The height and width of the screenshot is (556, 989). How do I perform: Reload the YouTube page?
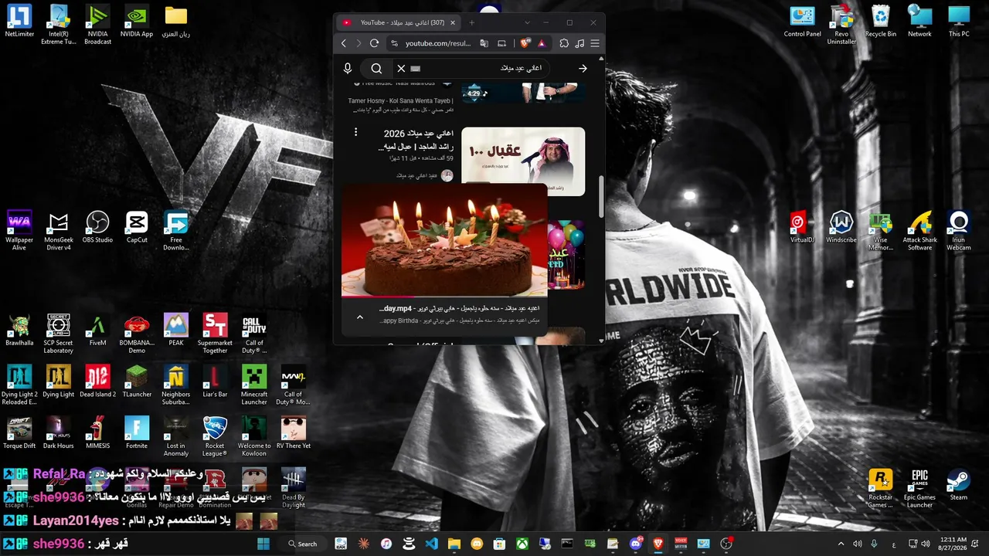pos(375,43)
